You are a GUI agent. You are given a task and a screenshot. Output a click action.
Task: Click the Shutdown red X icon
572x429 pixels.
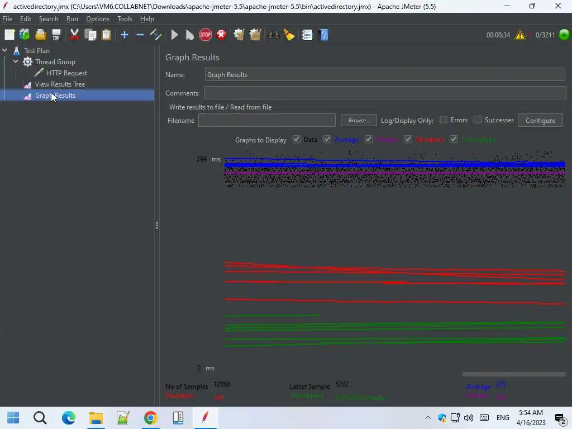click(x=221, y=35)
